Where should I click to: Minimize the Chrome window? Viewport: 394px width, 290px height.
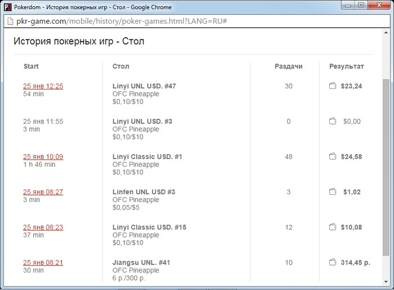[348, 5]
